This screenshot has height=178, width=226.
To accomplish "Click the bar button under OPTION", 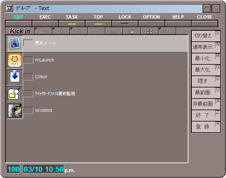I will pos(151,24).
